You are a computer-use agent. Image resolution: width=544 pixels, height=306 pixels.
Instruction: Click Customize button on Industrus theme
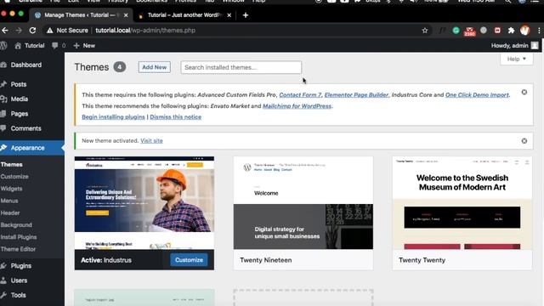pos(189,260)
